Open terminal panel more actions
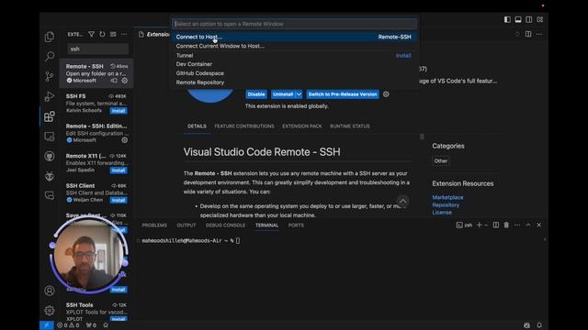588x330 pixels. tap(517, 225)
